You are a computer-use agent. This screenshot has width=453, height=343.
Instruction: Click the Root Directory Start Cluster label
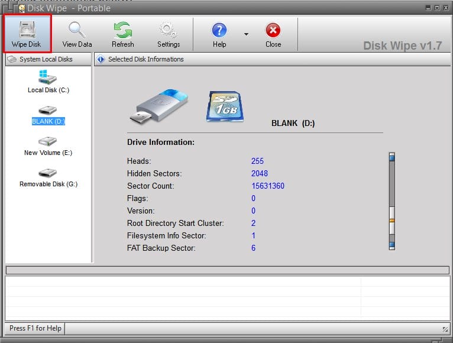pos(176,223)
